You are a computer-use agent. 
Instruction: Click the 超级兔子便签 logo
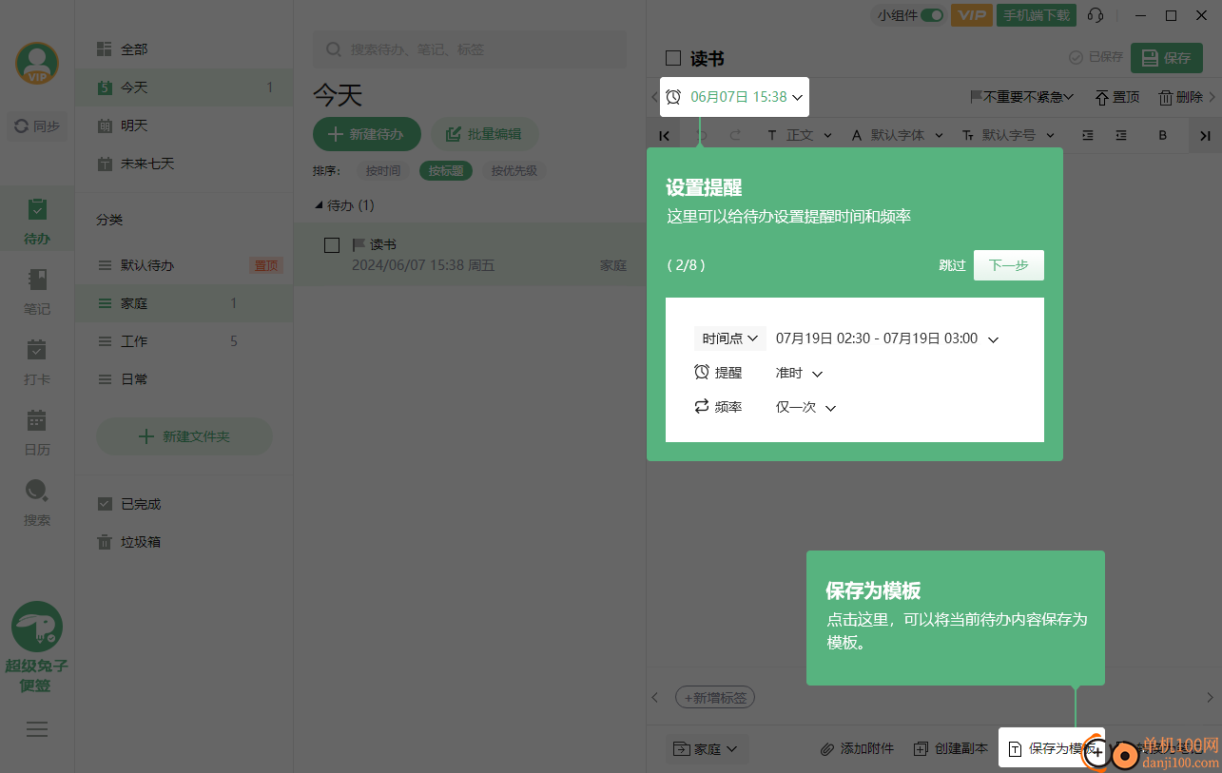coord(37,647)
